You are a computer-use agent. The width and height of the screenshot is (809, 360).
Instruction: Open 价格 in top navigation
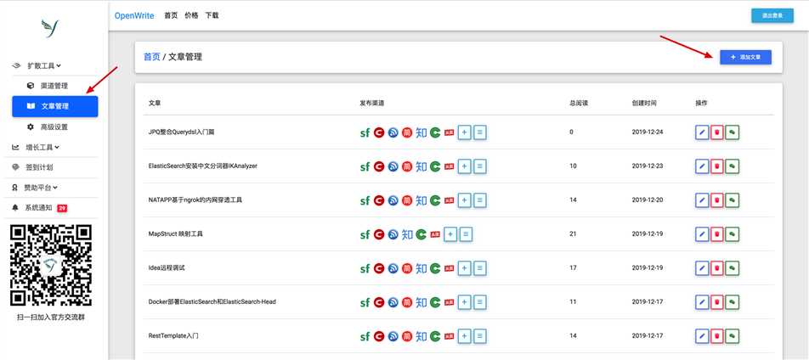[x=191, y=15]
